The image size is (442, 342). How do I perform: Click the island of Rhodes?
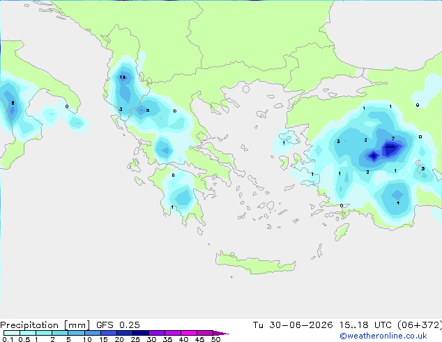pyautogui.click(x=342, y=231)
